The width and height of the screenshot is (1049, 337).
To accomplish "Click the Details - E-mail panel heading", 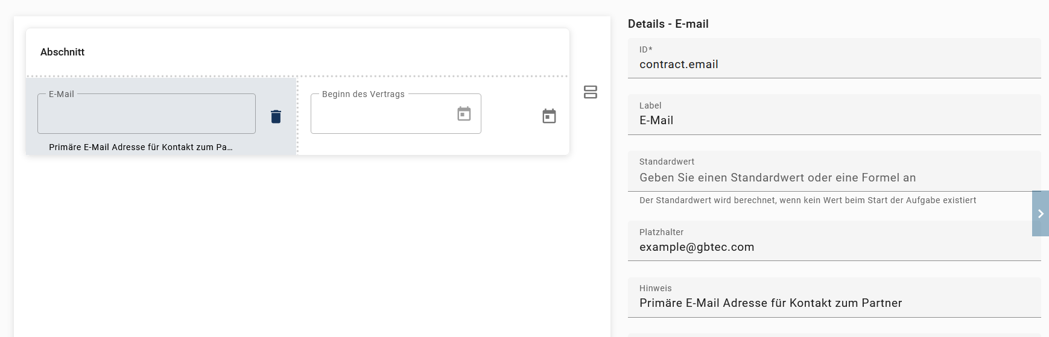I will (x=668, y=24).
